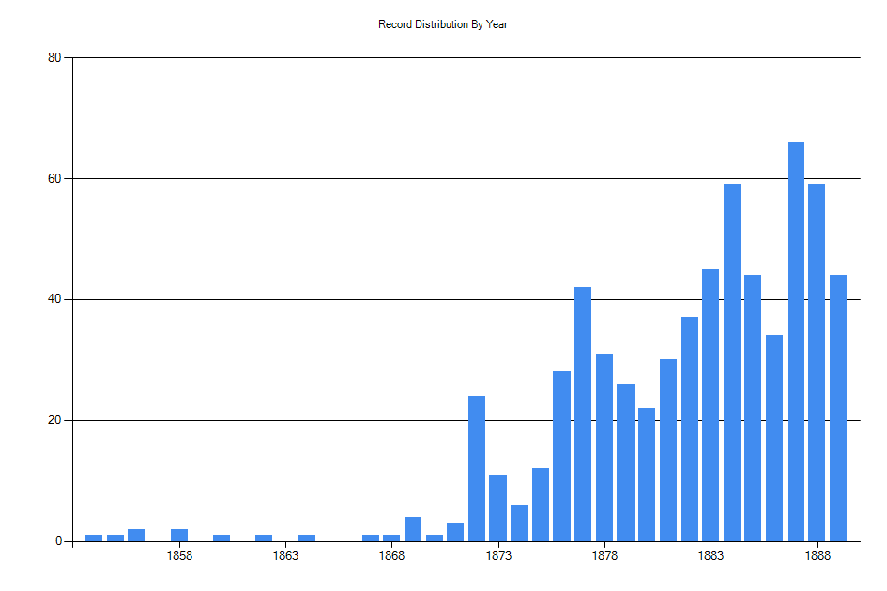Select the 1872 bar reaching about 24
Image resolution: width=887 pixels, height=591 pixels.
tap(477, 468)
